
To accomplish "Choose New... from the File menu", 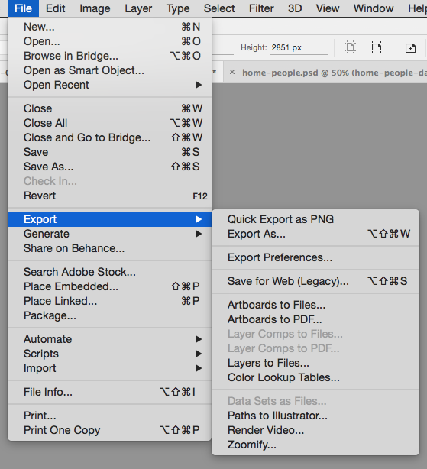I will (109, 27).
